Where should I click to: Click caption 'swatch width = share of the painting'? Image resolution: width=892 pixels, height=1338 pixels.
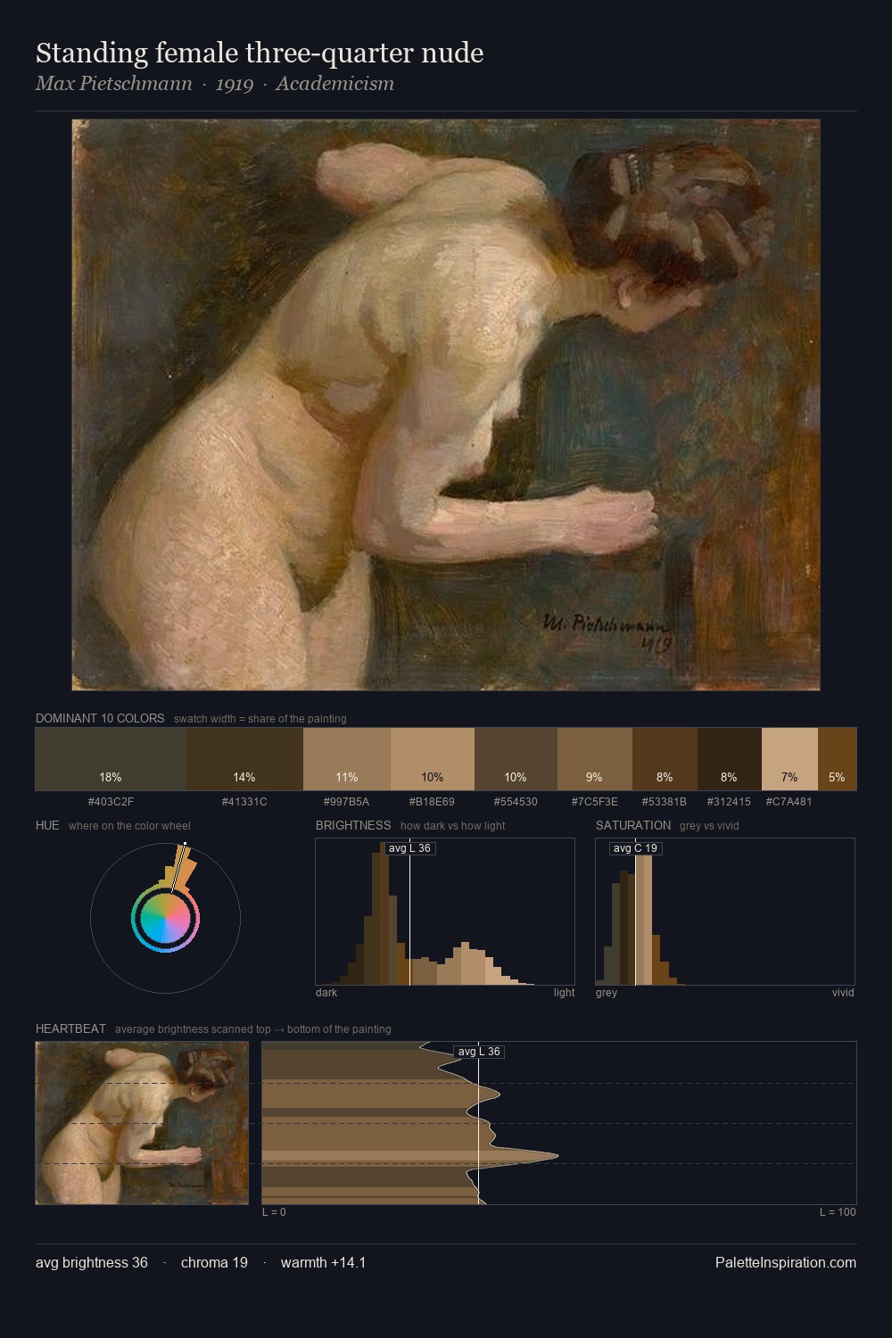[260, 719]
